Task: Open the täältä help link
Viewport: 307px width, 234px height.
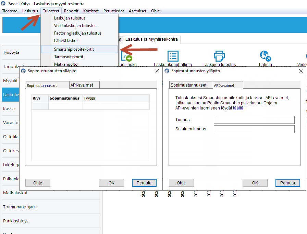Action: pos(238,108)
